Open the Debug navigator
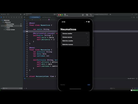 click(16, 17)
